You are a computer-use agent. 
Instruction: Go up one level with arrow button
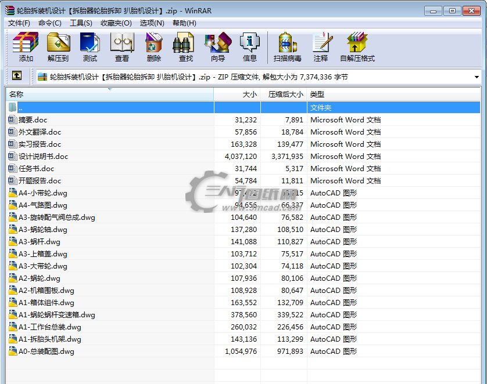pos(17,75)
